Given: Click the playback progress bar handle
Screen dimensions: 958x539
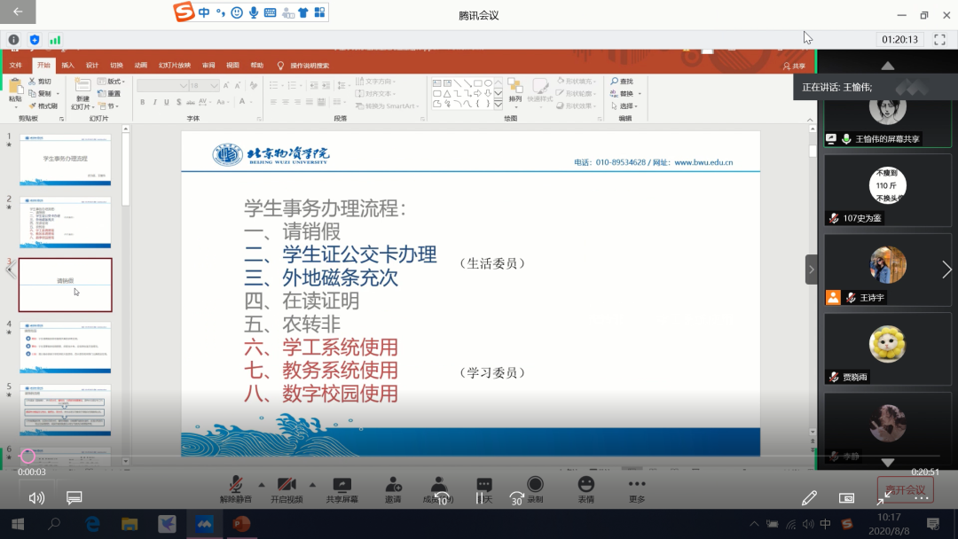Looking at the screenshot, I should (x=28, y=457).
